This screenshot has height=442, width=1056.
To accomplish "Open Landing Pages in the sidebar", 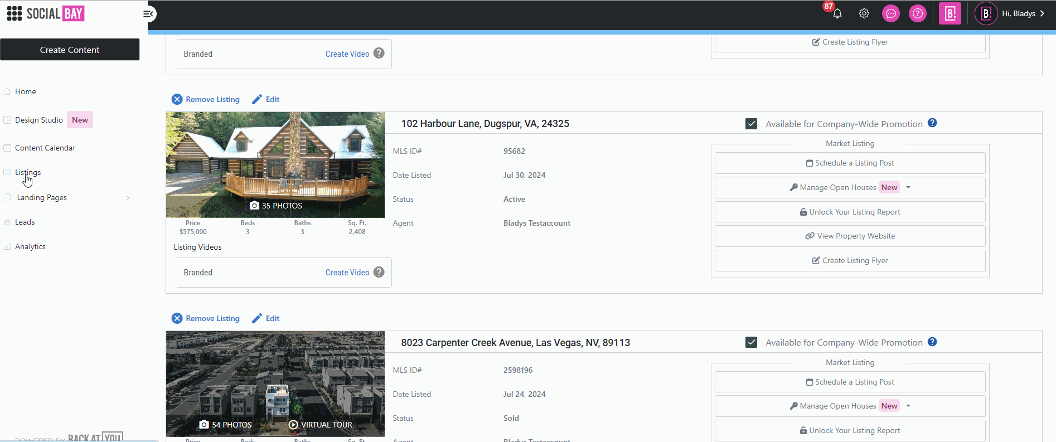I will pyautogui.click(x=42, y=197).
